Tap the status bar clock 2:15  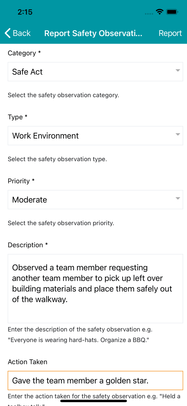(25, 12)
